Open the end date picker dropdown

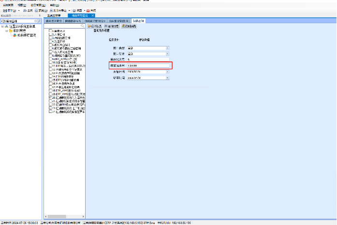point(167,78)
